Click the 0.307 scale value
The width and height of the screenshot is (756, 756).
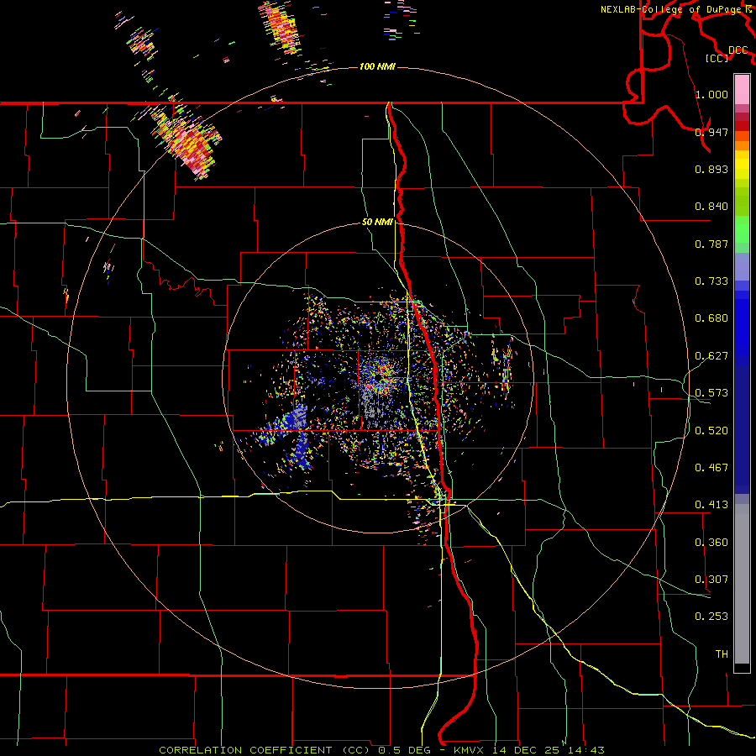tap(711, 580)
